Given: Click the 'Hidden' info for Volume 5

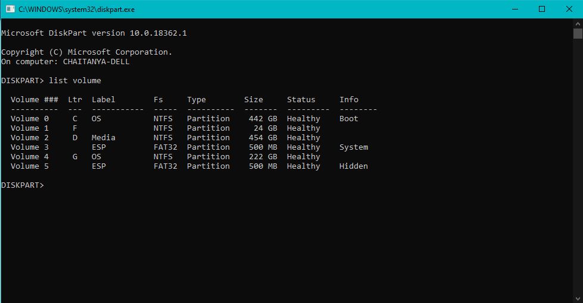Looking at the screenshot, I should click(x=353, y=166).
